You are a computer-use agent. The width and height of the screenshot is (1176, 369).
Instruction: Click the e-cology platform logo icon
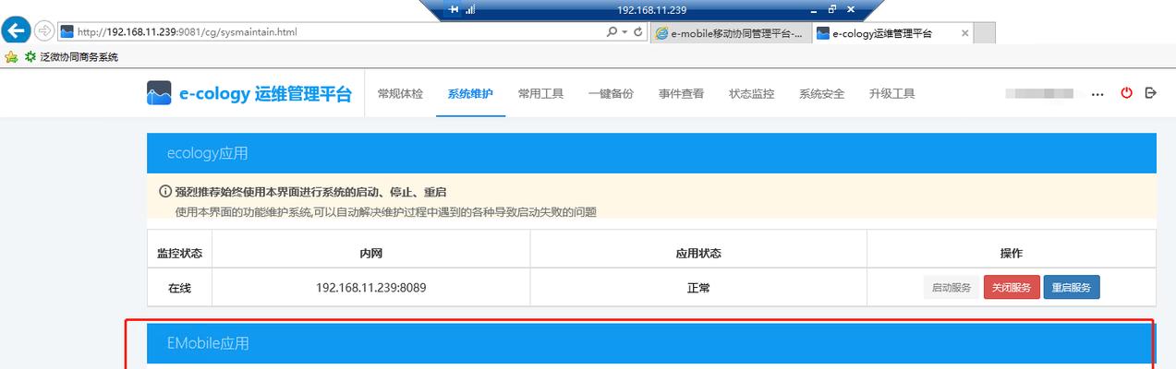click(x=159, y=93)
